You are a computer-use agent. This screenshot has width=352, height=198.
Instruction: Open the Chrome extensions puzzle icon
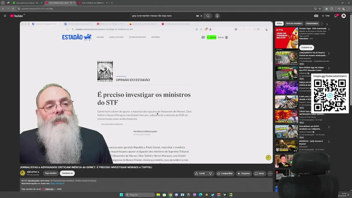point(332,9)
